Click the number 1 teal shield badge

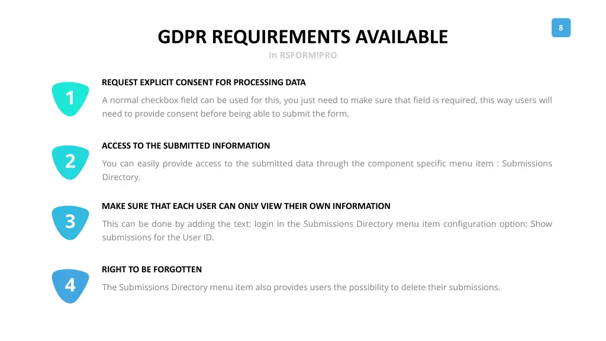(x=70, y=98)
